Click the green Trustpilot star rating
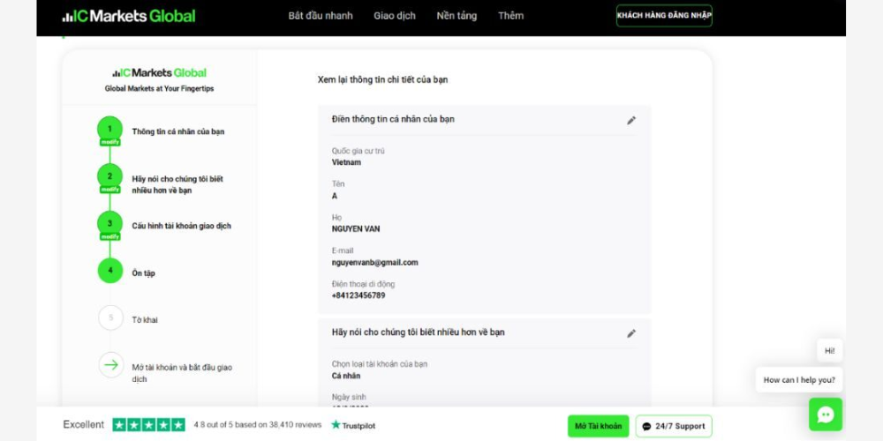This screenshot has width=883, height=441. click(x=148, y=425)
